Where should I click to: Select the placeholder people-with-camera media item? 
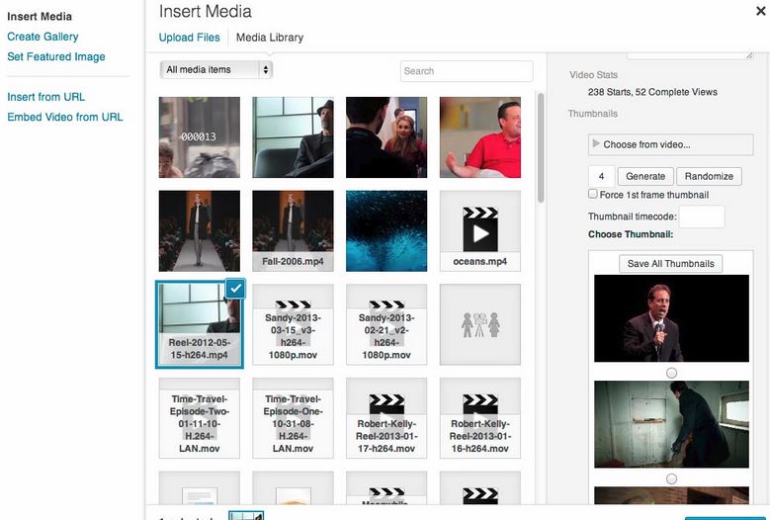click(x=479, y=324)
